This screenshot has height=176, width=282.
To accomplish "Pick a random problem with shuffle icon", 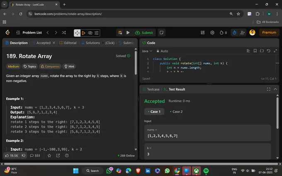I will coord(64,32).
